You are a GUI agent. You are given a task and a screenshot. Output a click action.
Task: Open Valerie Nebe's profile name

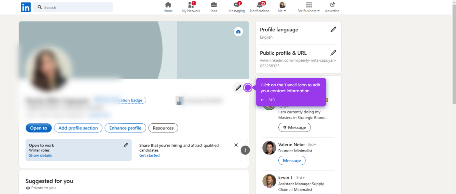pyautogui.click(x=291, y=145)
